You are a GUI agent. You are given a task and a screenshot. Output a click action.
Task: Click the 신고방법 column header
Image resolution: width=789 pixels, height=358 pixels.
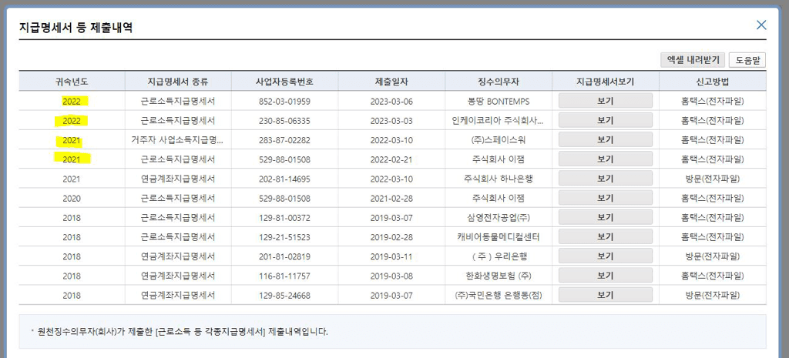point(713,82)
